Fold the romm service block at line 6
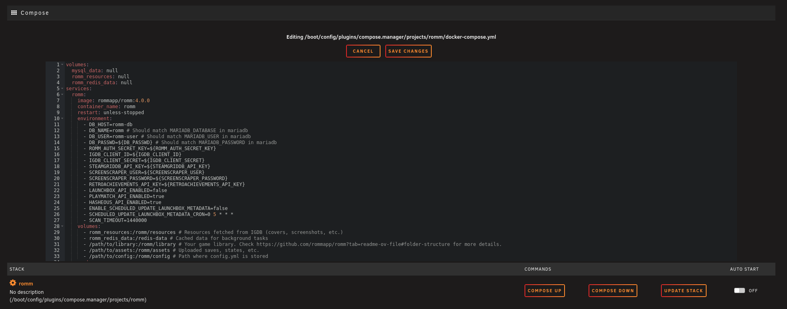 click(x=62, y=95)
